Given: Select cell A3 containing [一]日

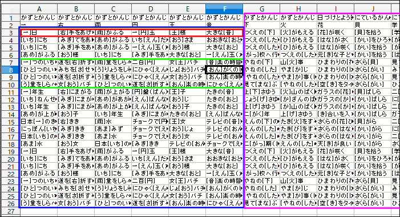Looking at the screenshot, I should click(x=39, y=33).
